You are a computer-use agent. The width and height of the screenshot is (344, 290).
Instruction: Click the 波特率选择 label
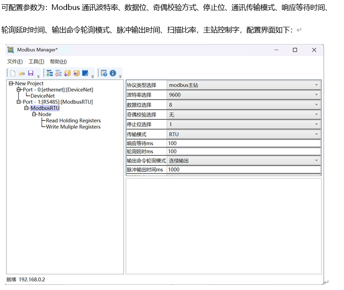point(139,95)
